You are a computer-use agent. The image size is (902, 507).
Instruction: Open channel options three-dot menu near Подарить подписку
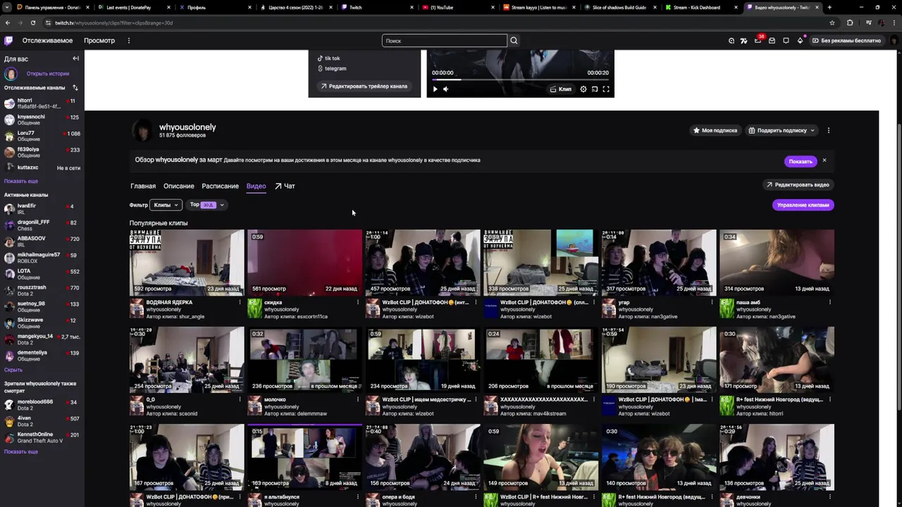(x=829, y=130)
